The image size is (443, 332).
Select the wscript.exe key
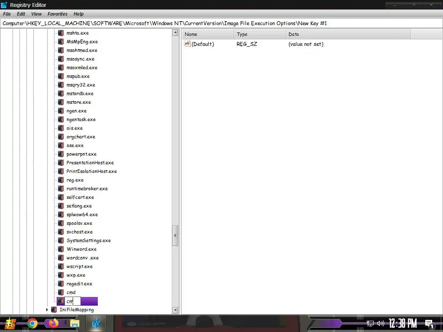(x=80, y=266)
